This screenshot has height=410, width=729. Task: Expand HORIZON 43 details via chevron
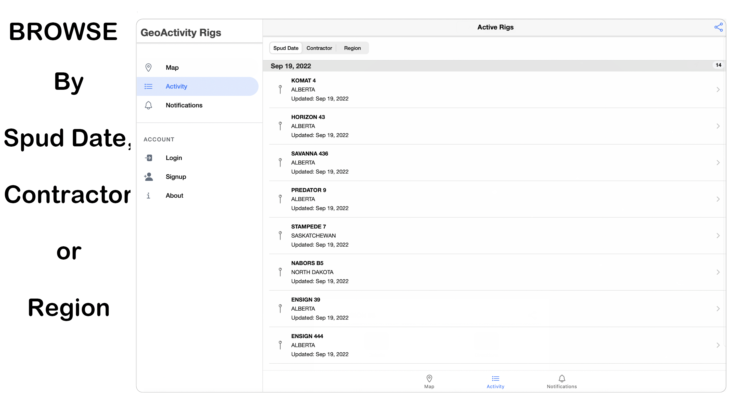pyautogui.click(x=718, y=126)
